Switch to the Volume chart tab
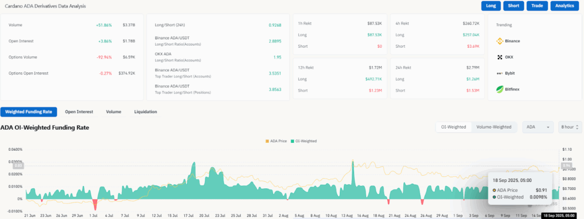 point(113,111)
